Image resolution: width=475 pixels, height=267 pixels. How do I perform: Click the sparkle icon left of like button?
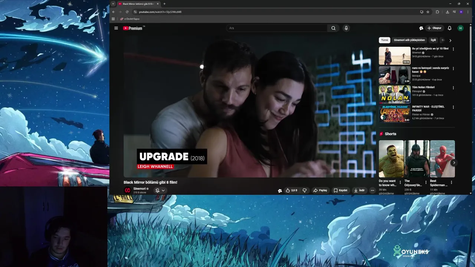click(280, 191)
